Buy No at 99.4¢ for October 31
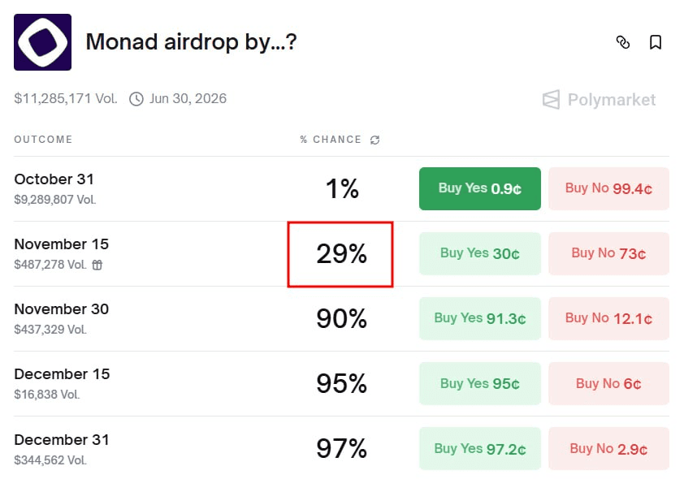 point(608,188)
